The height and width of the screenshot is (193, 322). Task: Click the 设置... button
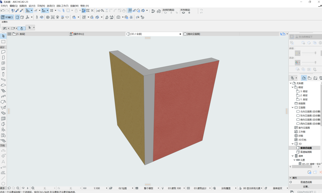(x=306, y=187)
